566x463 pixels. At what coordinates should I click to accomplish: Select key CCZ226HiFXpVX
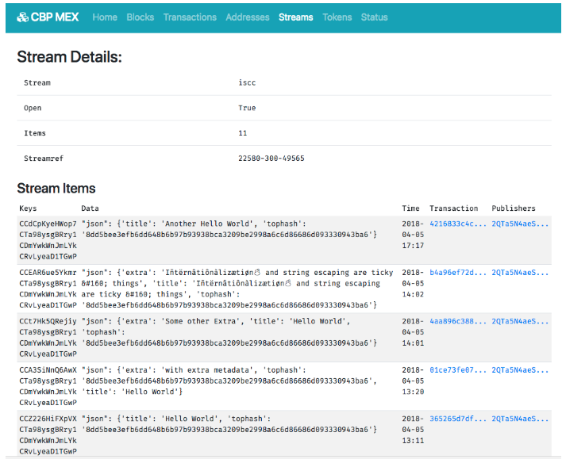[48, 419]
